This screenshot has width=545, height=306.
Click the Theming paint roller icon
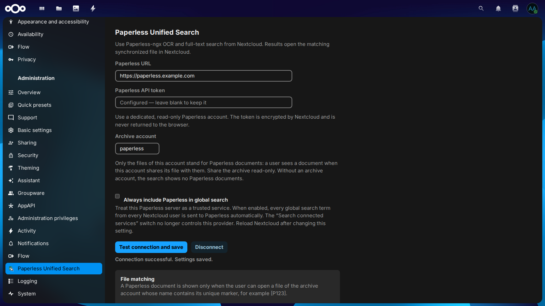coord(11,168)
